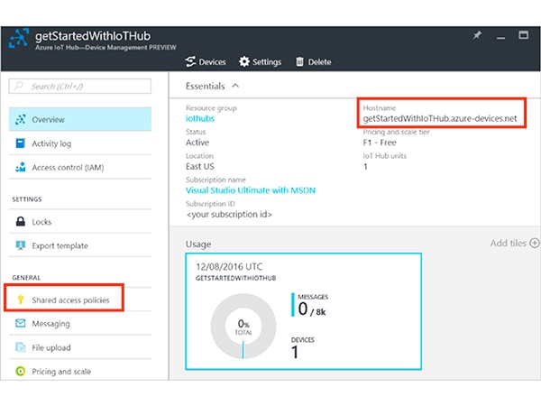
Task: Collapse the Essentials section chevron
Action: pos(236,87)
